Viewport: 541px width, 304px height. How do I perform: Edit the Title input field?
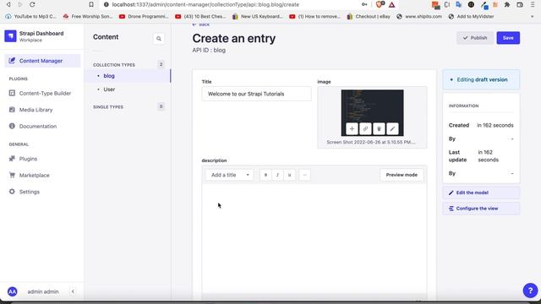256,94
